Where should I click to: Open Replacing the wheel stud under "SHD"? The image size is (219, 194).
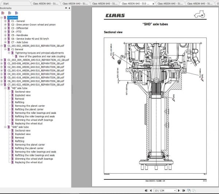28,162
